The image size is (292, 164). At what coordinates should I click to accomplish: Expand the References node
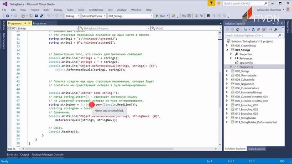231,58
